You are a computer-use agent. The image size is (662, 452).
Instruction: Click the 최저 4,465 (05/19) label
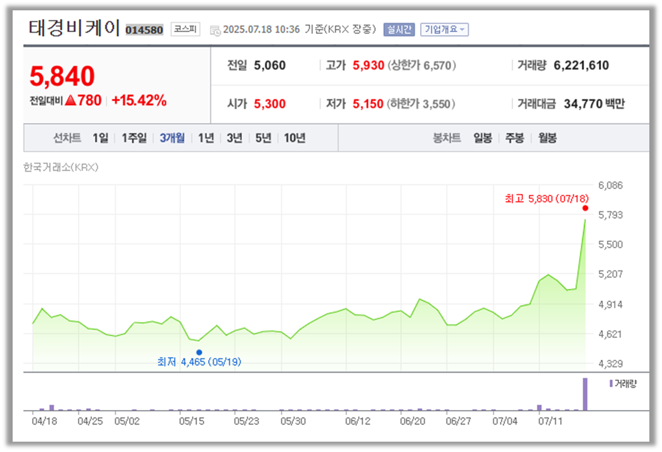click(x=199, y=362)
